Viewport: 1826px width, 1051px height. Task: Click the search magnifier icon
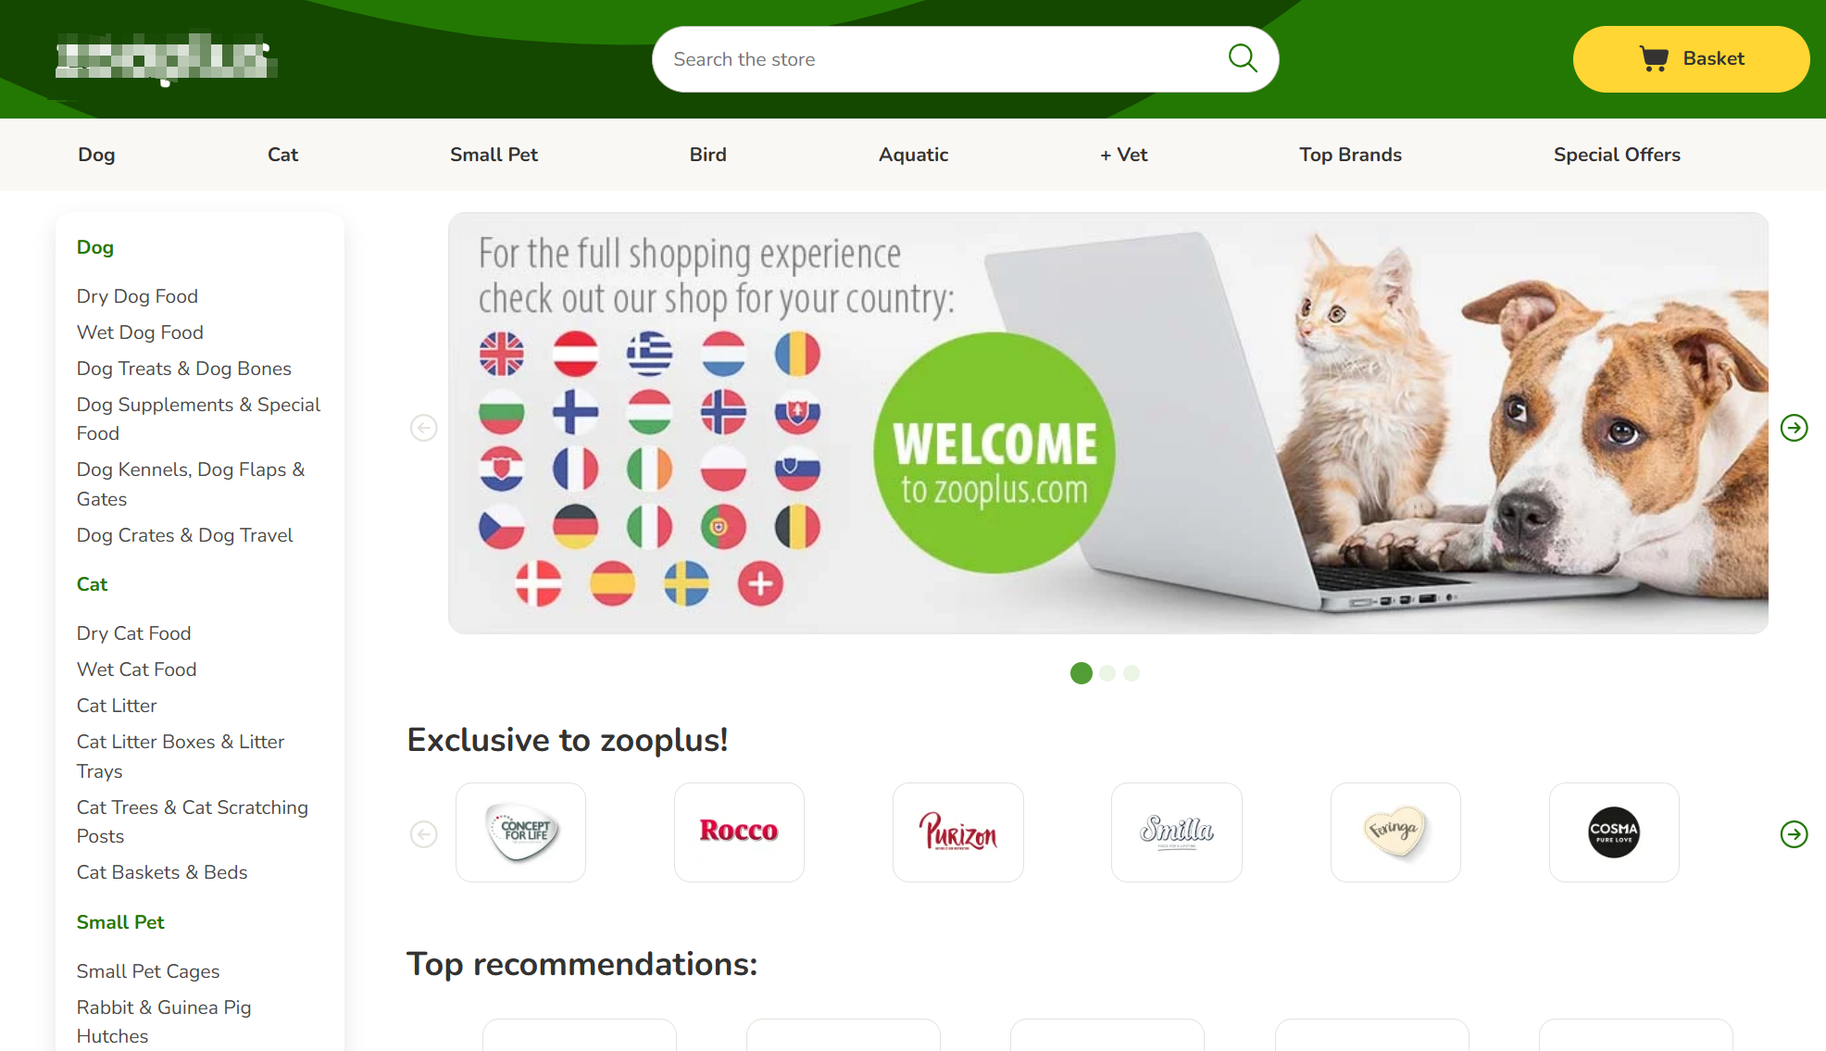[x=1242, y=58]
